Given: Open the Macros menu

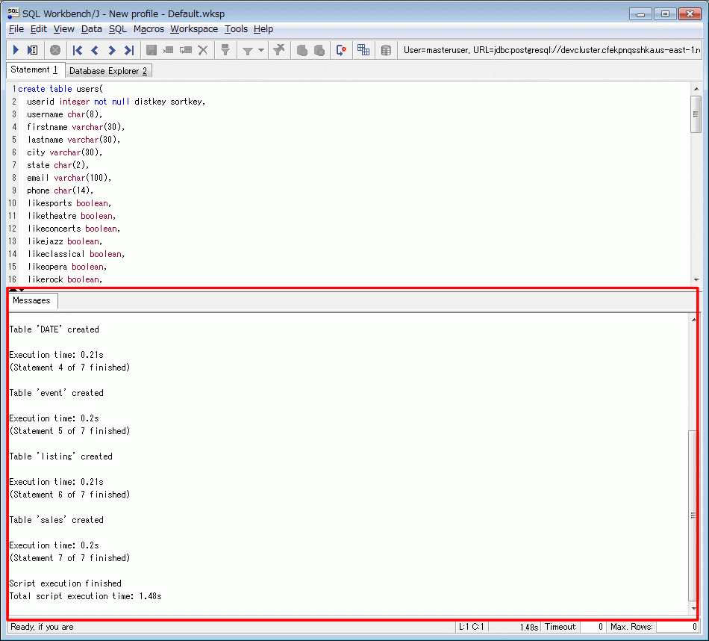Looking at the screenshot, I should [149, 29].
